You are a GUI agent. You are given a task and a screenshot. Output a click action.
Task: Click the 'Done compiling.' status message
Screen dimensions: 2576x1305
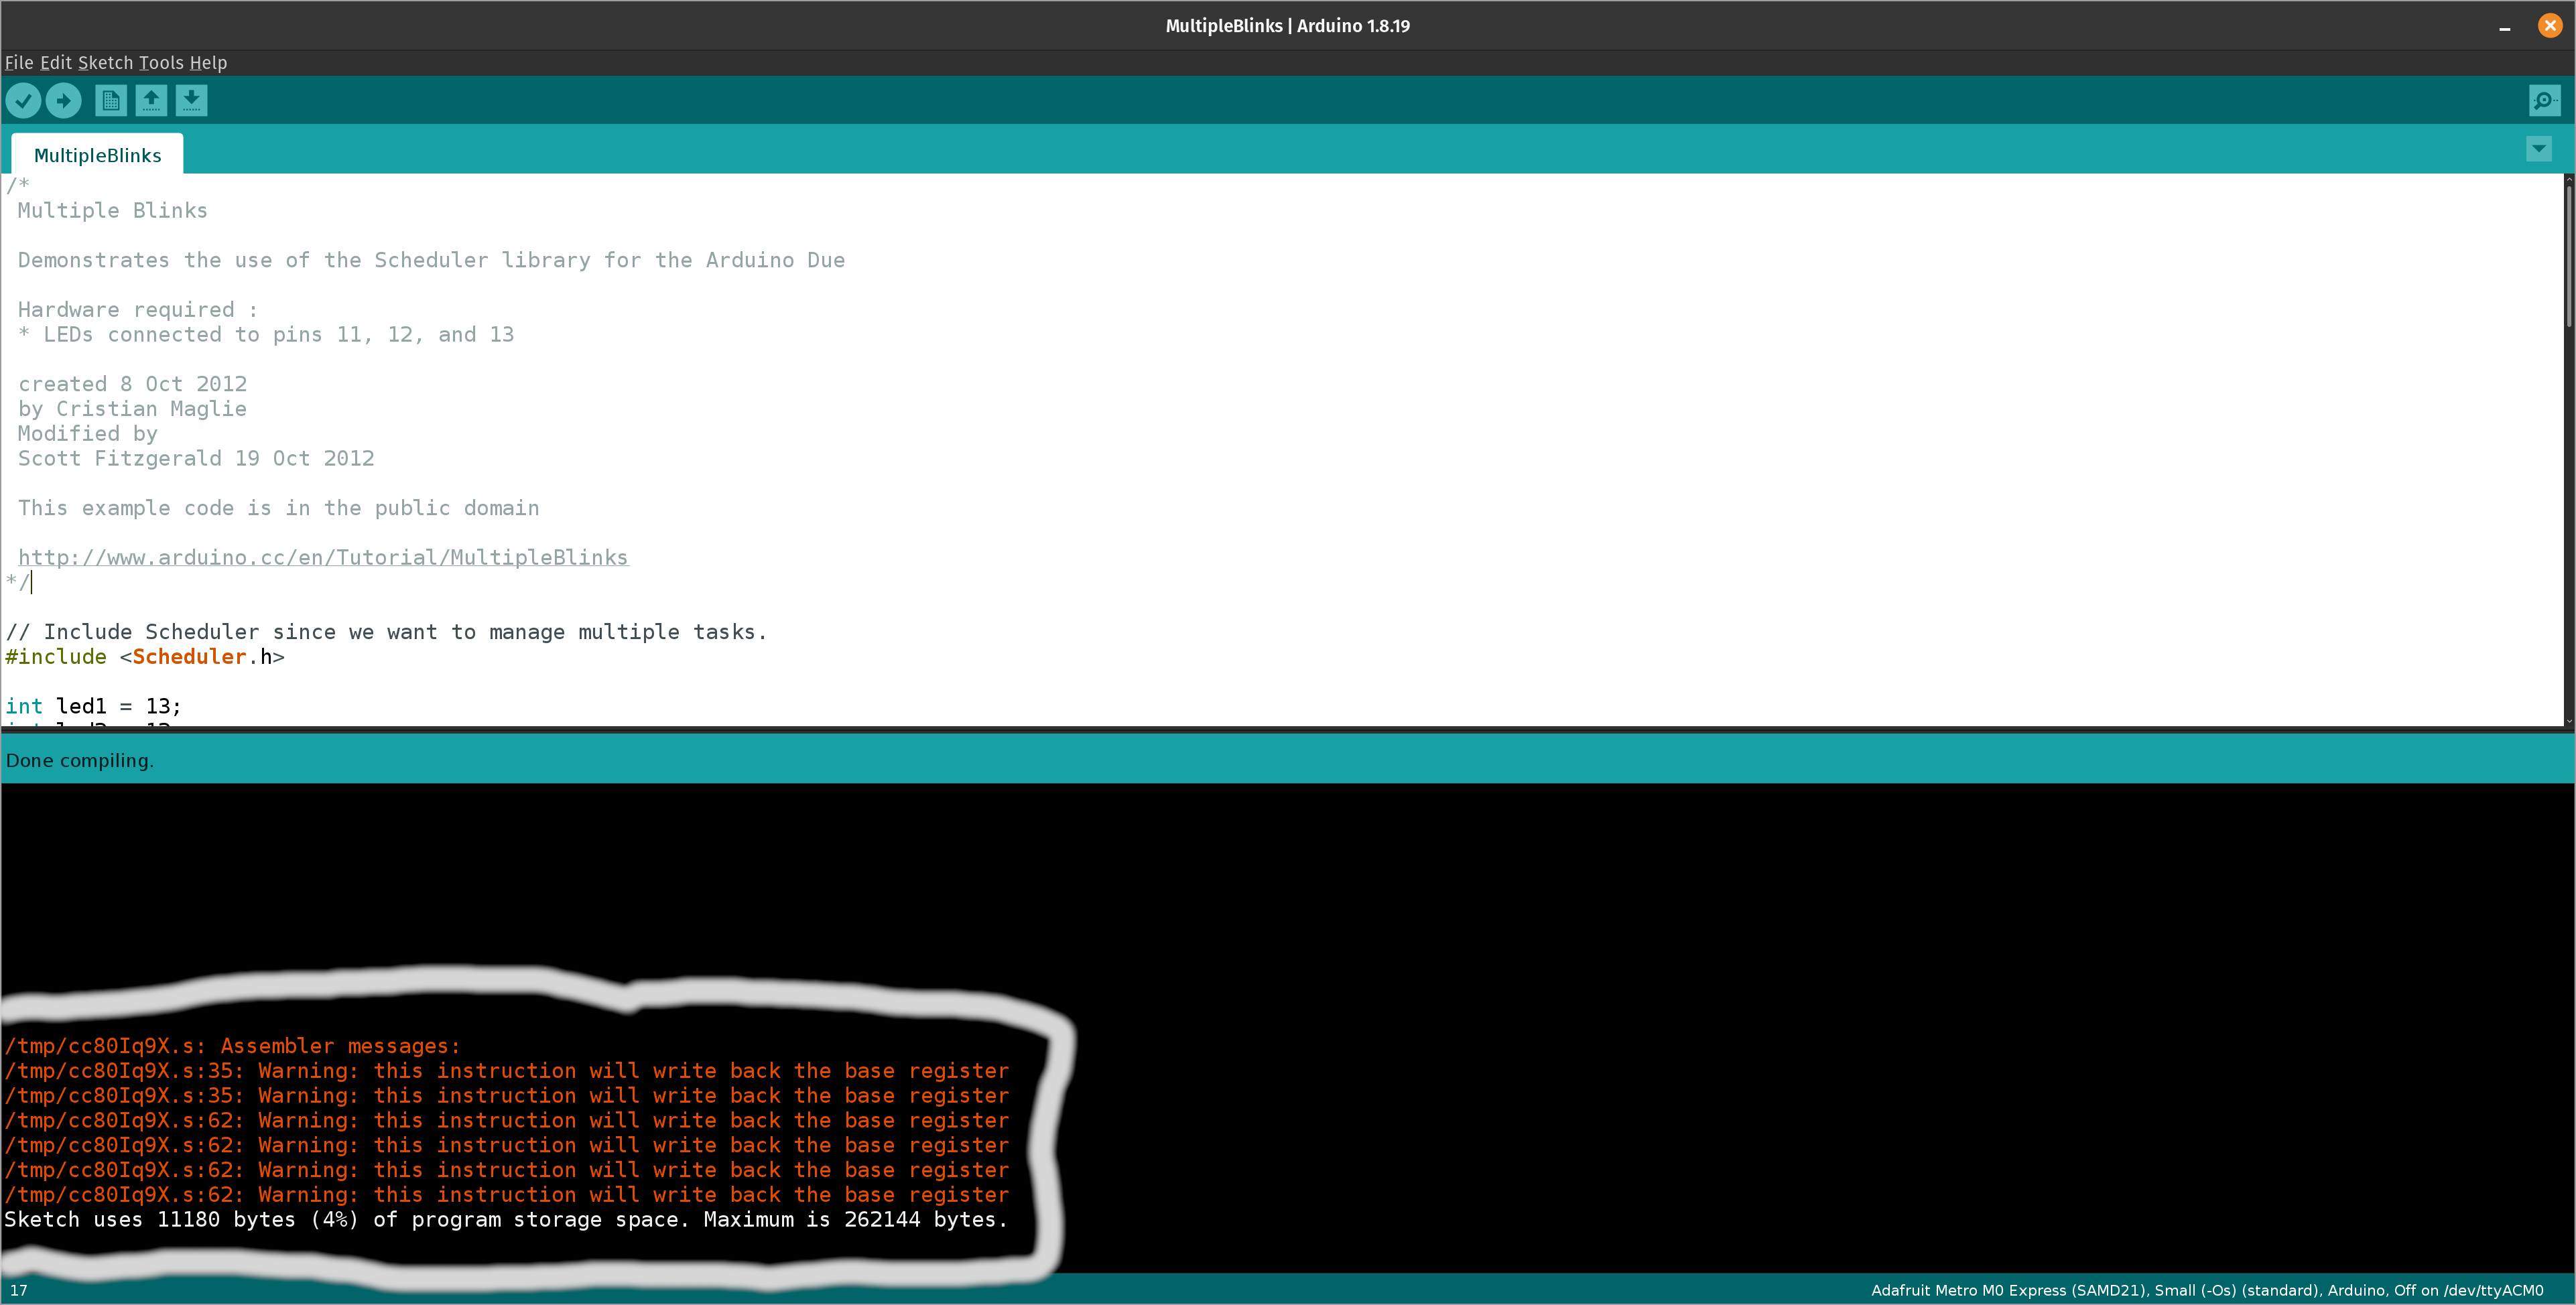point(80,760)
